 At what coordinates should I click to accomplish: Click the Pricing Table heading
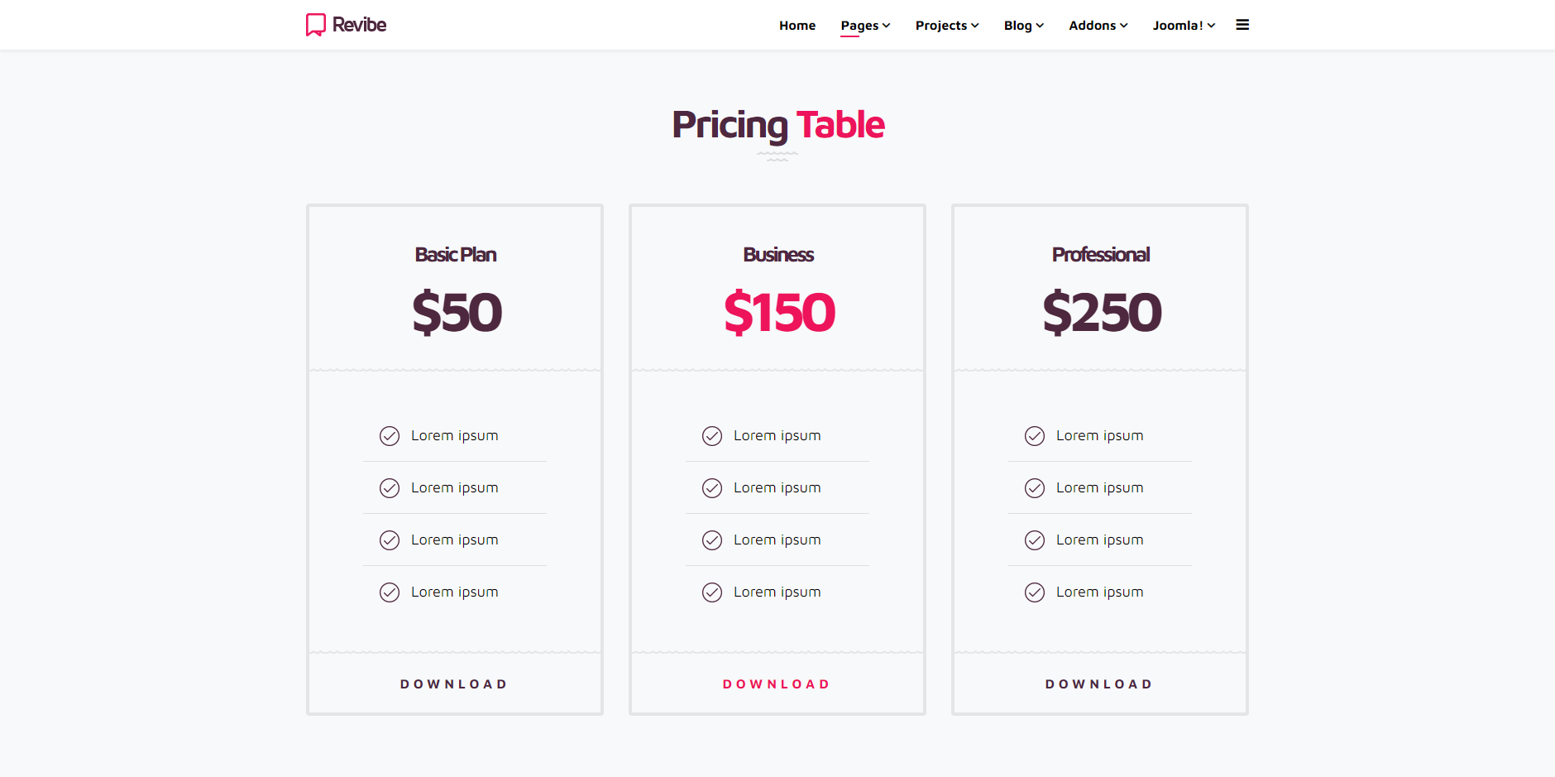pyautogui.click(x=778, y=125)
